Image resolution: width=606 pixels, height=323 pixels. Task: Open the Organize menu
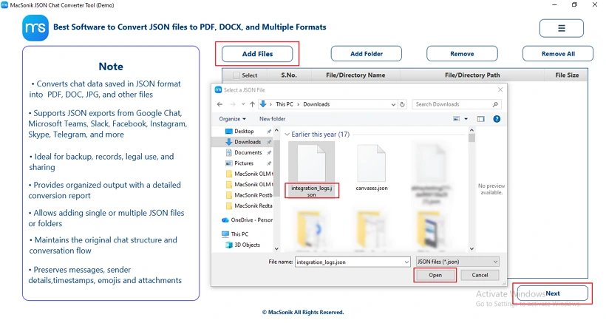click(x=232, y=119)
